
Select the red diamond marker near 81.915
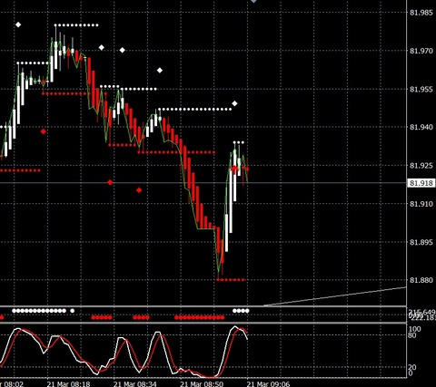[x=139, y=190]
